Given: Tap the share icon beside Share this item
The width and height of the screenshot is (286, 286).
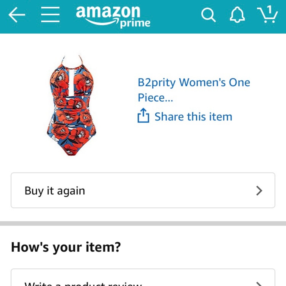Looking at the screenshot, I should click(x=143, y=116).
